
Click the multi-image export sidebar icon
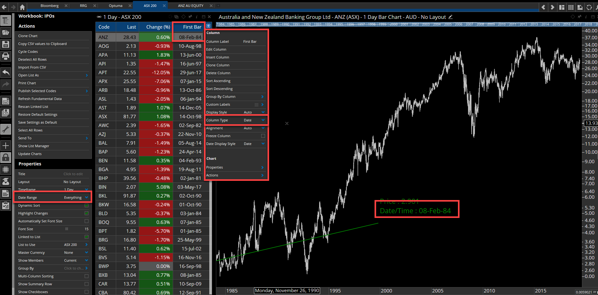pos(6,113)
